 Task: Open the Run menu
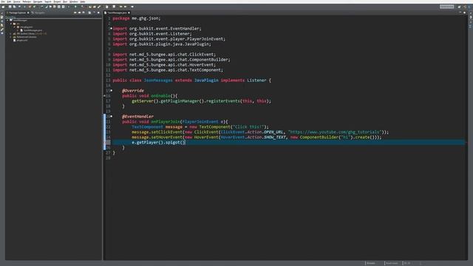point(65,1)
